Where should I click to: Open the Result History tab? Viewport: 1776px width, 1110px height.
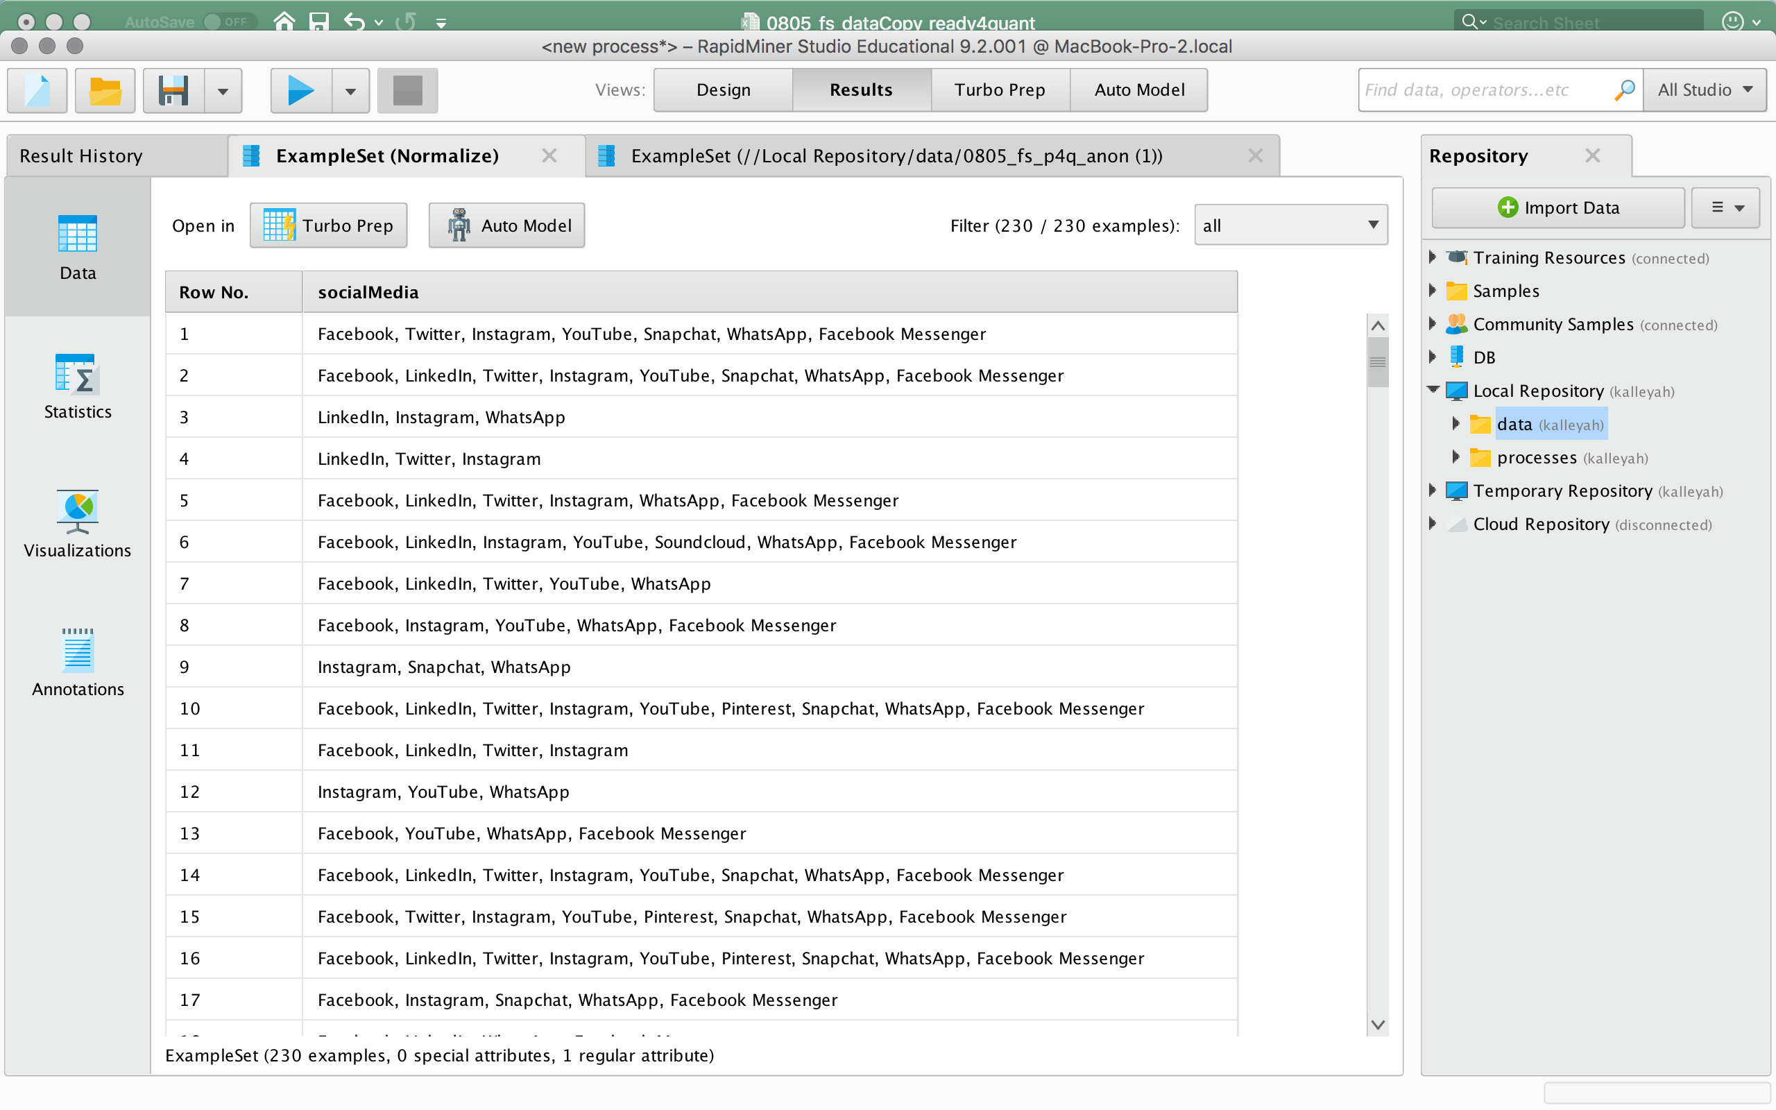(x=117, y=155)
